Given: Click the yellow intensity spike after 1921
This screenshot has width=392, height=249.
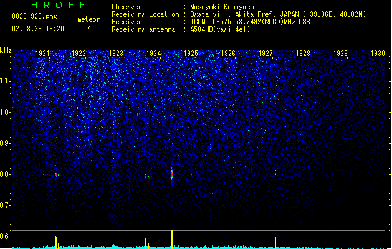Looking at the screenshot, I should pyautogui.click(x=56, y=242).
